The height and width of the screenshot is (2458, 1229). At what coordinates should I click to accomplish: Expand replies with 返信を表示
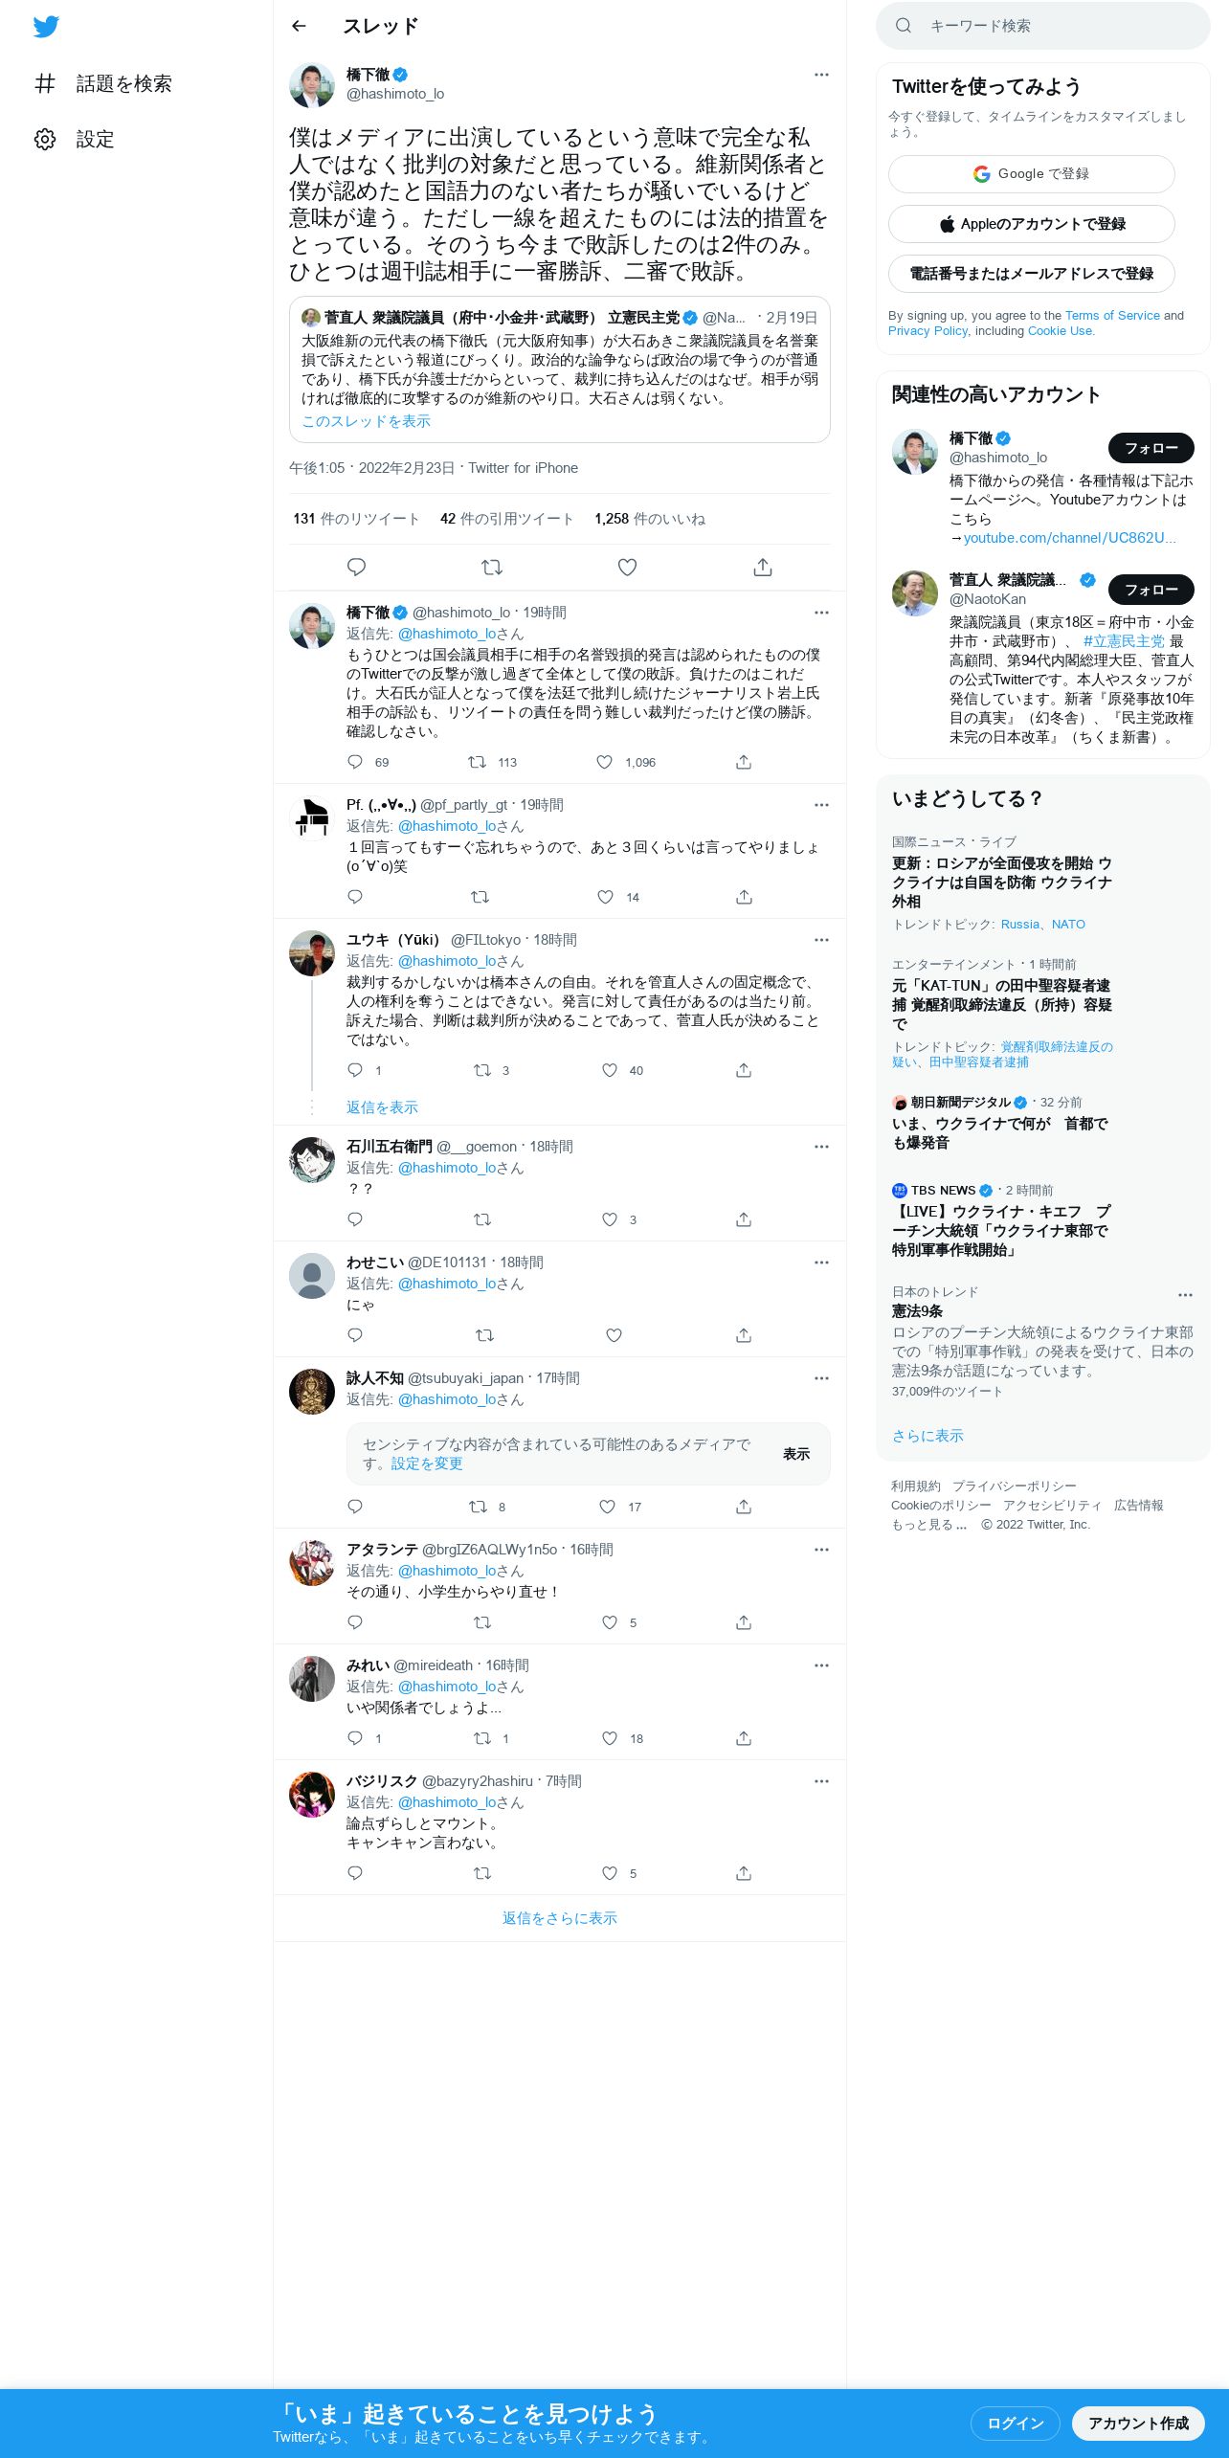pyautogui.click(x=382, y=1106)
